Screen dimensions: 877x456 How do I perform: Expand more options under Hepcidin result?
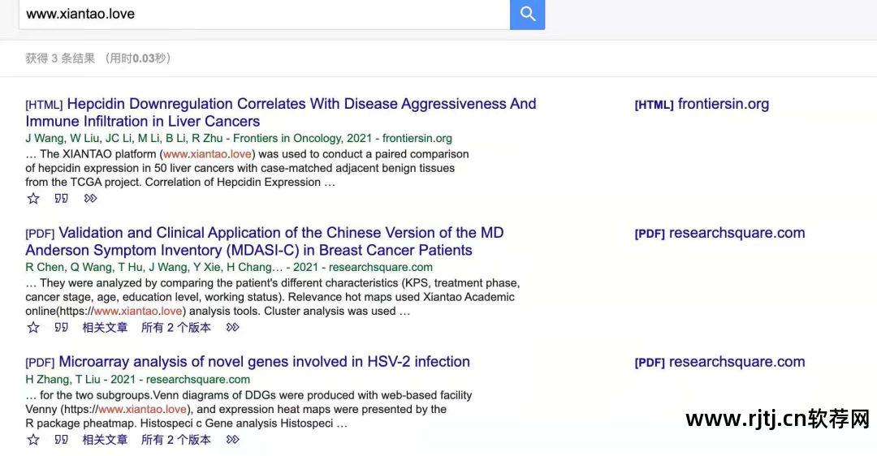(90, 199)
